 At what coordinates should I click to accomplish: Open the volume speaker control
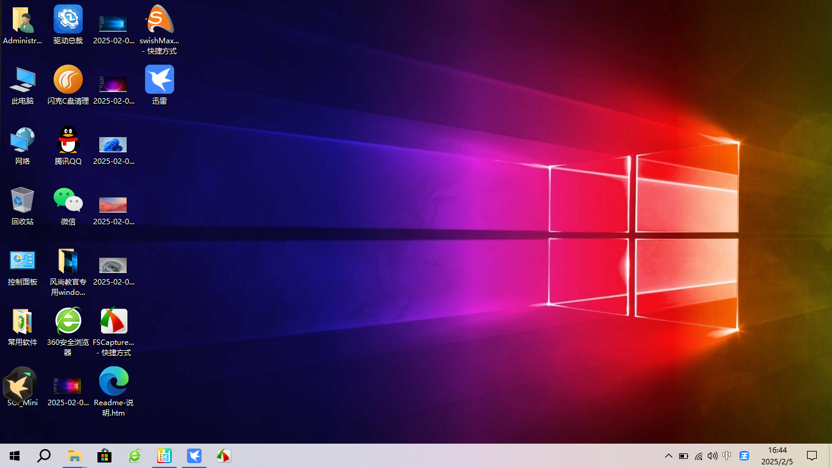click(x=712, y=456)
